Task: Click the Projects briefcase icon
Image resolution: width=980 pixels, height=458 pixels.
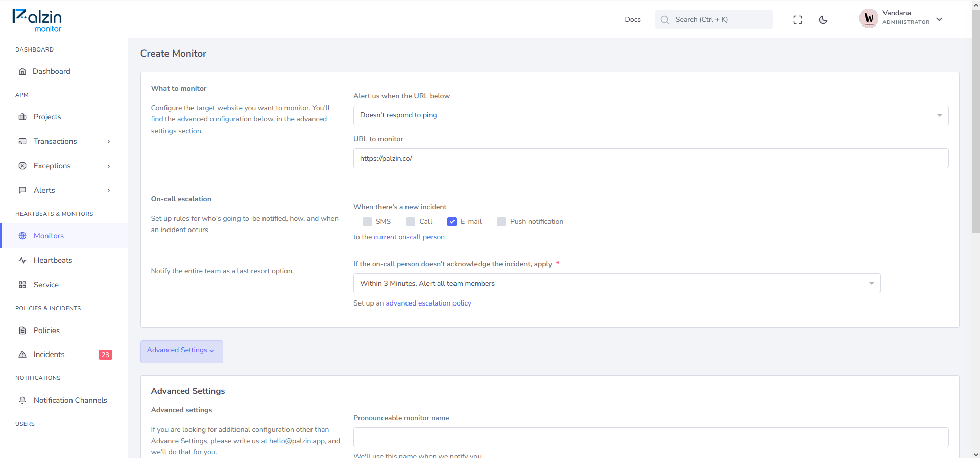Action: point(22,117)
